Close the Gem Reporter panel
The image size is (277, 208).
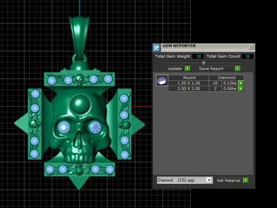(251, 47)
